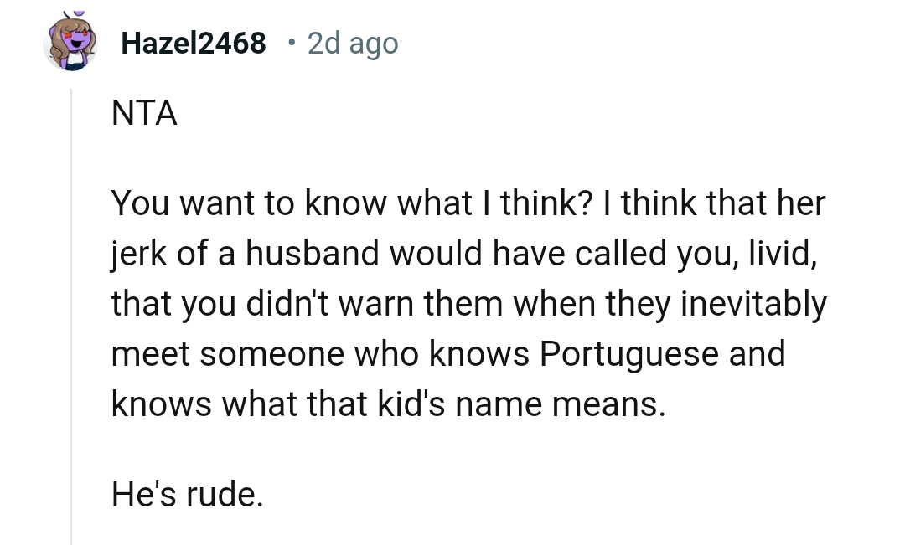
Task: Select the NTA verdict text
Action: (x=143, y=113)
